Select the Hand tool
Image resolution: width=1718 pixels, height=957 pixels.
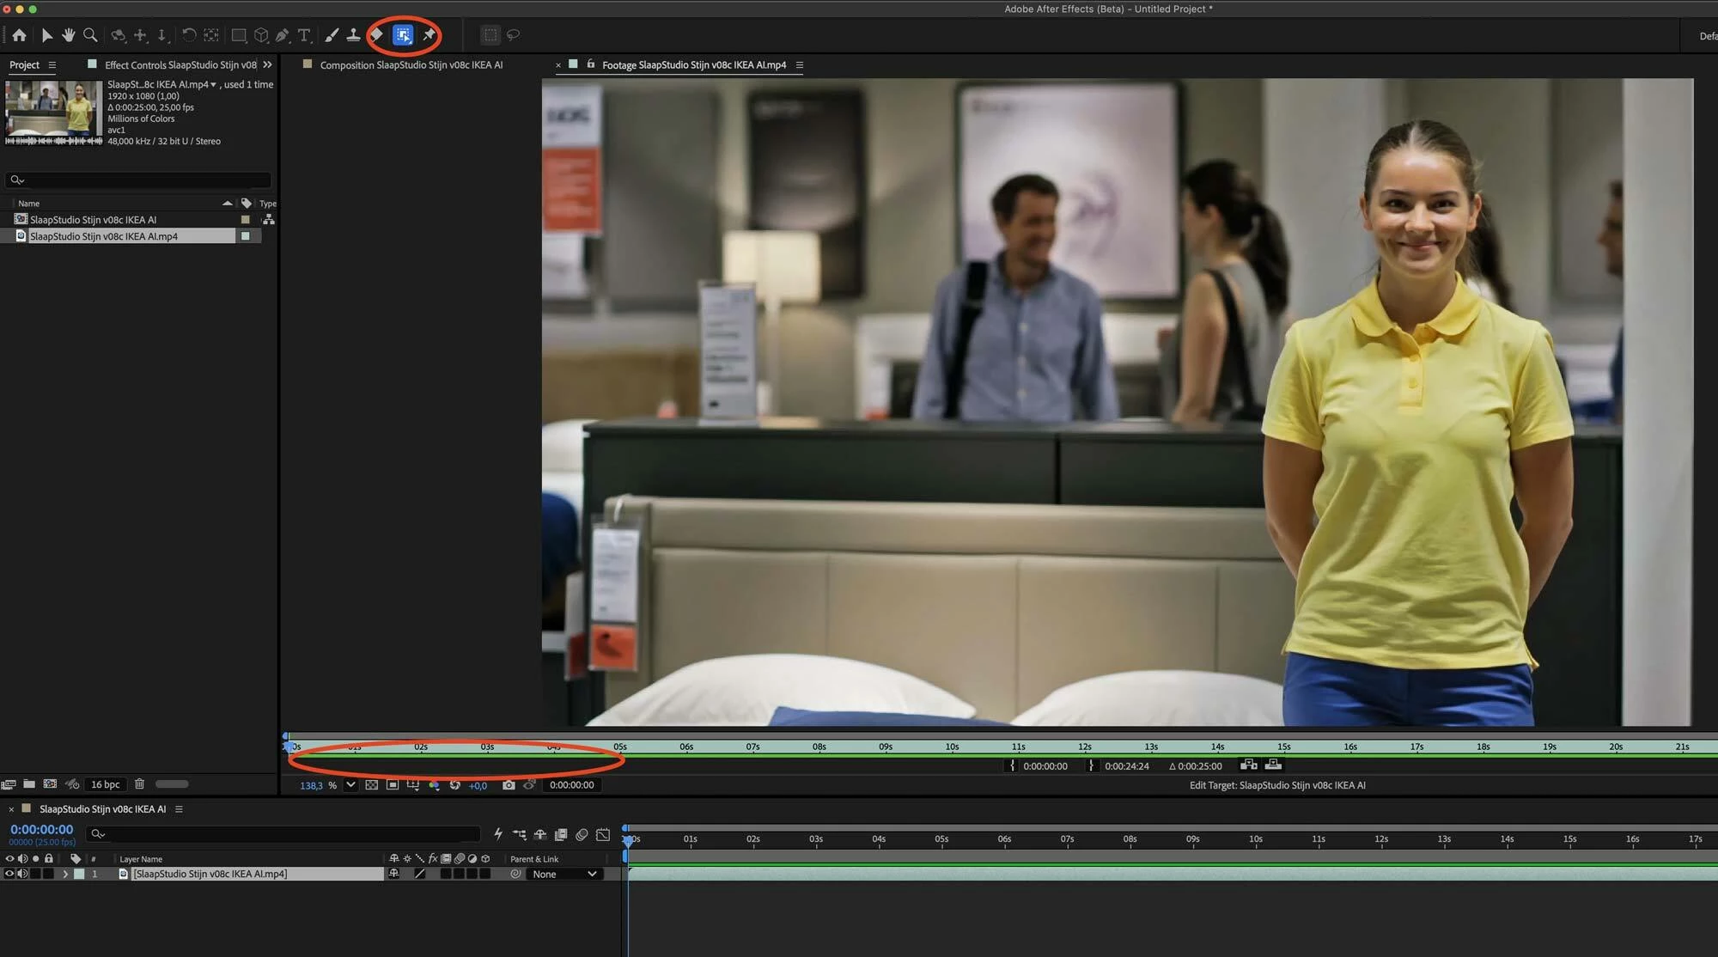tap(68, 35)
